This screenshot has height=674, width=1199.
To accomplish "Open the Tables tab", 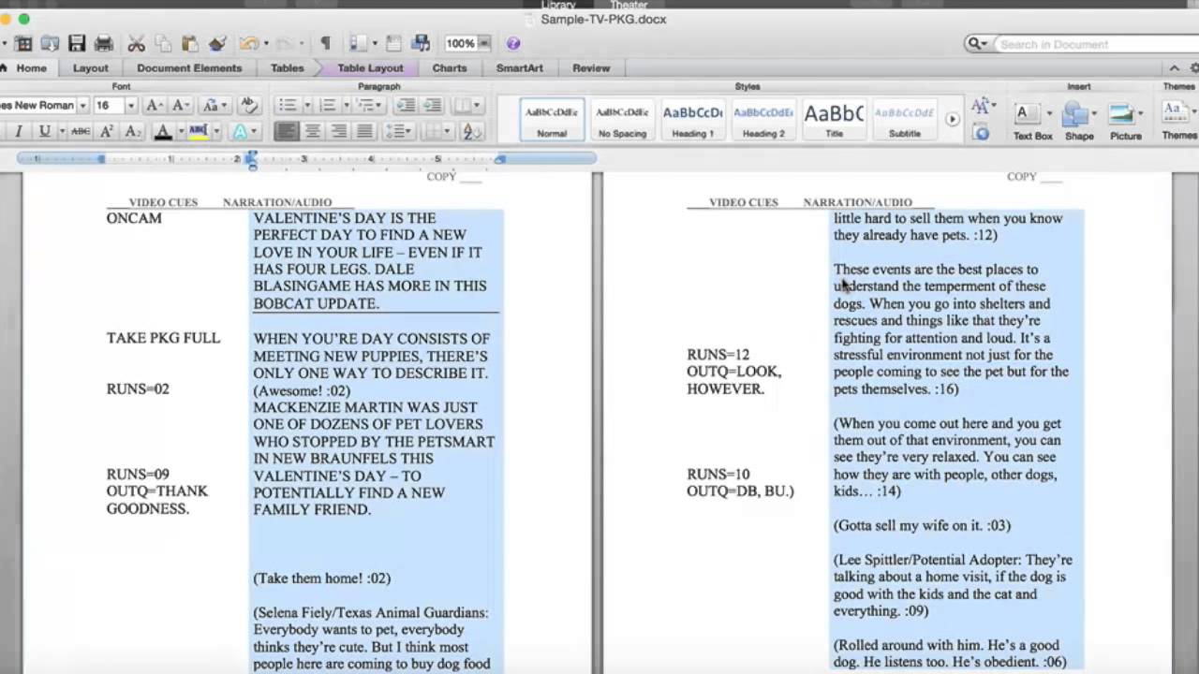I will [287, 67].
